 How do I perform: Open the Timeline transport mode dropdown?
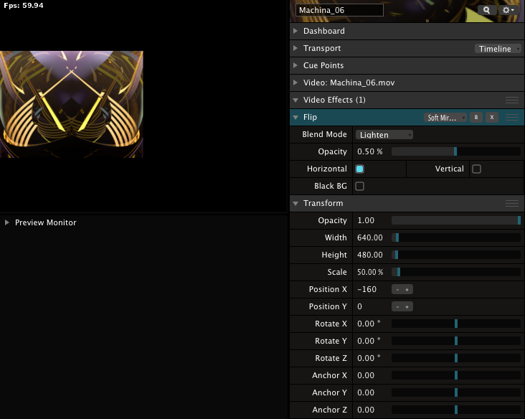498,49
